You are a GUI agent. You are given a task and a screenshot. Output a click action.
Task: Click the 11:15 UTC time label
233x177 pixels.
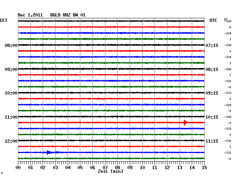[212, 141]
